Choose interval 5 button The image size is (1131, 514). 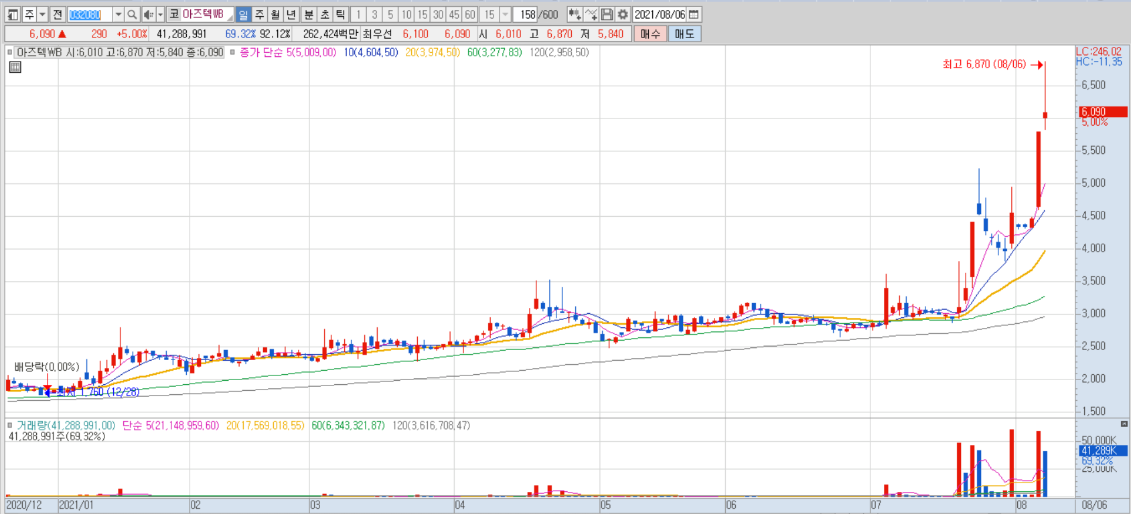pos(390,14)
